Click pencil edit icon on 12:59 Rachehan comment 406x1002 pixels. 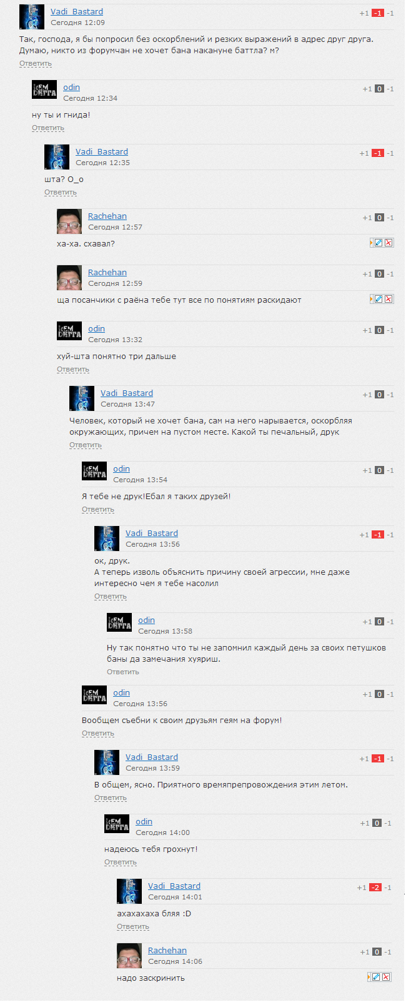tap(378, 299)
